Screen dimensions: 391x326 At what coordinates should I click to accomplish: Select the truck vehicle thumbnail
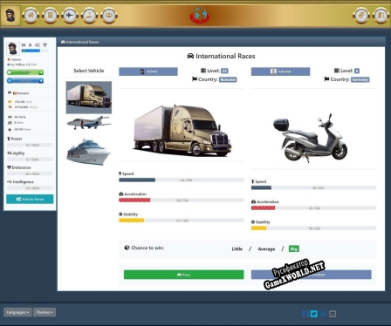[x=89, y=98]
